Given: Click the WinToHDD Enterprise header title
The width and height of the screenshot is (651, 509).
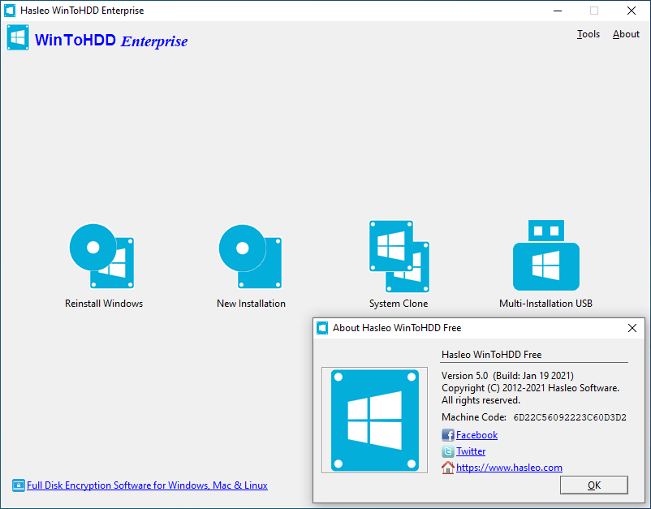Looking at the screenshot, I should click(111, 41).
